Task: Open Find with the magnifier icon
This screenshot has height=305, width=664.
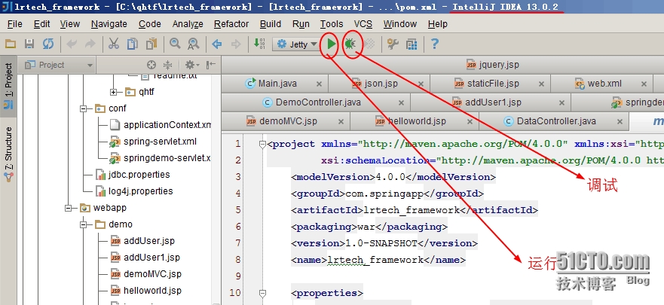Action: coord(174,44)
